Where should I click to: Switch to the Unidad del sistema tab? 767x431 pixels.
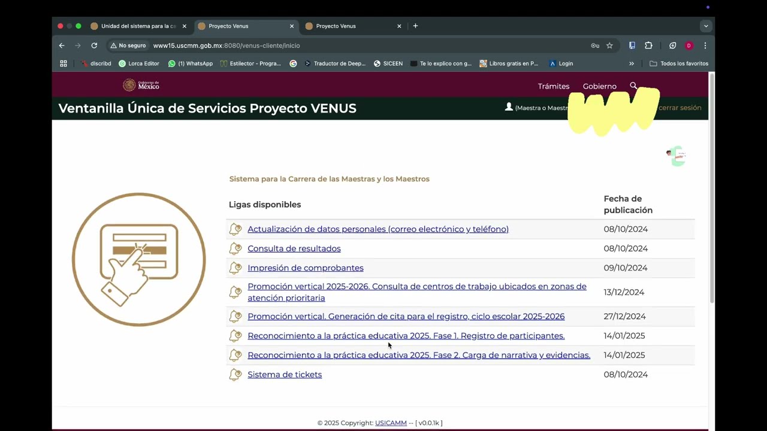pyautogui.click(x=137, y=26)
